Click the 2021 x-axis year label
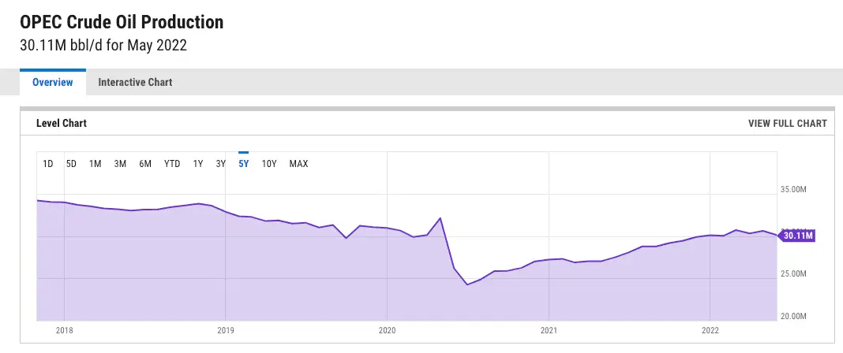Image resolution: width=843 pixels, height=353 pixels. 549,331
